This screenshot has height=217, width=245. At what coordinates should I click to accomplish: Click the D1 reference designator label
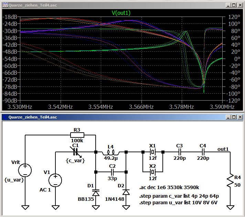[x=90, y=186]
